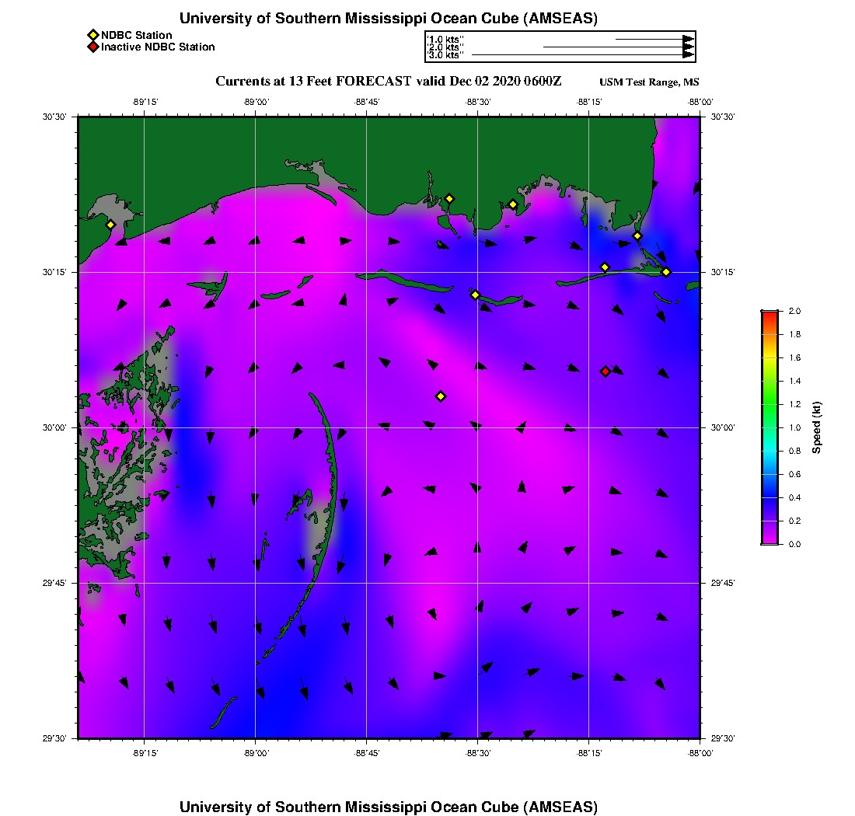Click the 'NDBC Station' legend text
855x816 pixels.
137,35
